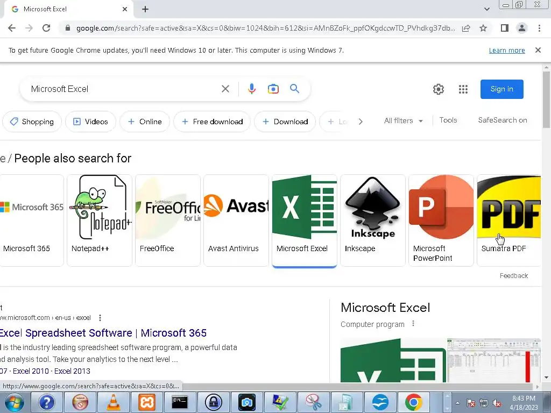Open the command prompt taskbar icon

click(180, 402)
